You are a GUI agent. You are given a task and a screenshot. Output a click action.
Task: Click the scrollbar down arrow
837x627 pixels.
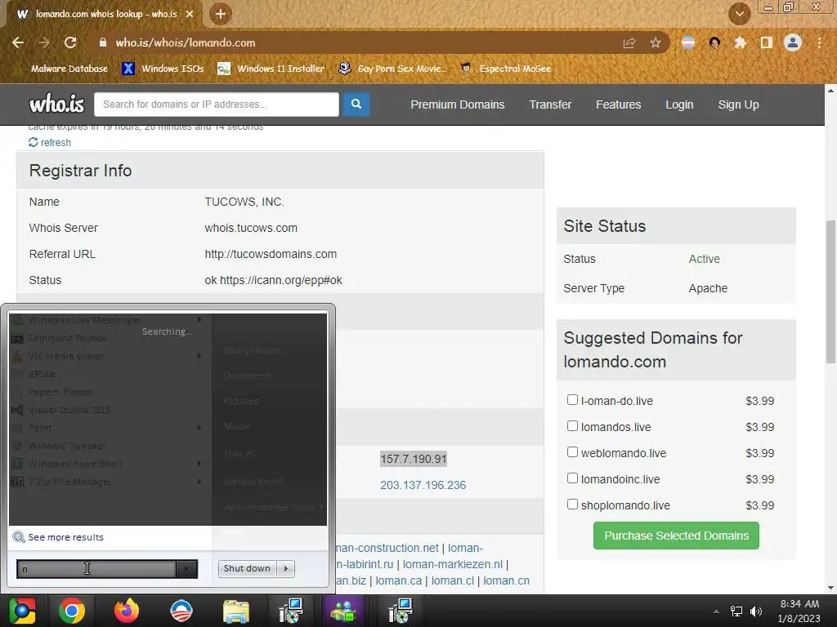click(x=830, y=588)
